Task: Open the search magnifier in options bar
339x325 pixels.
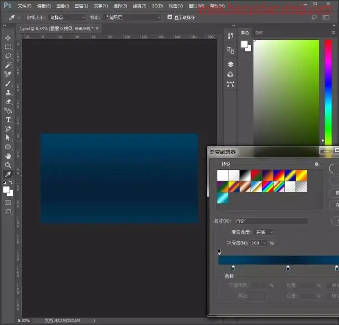Action: click(314, 17)
